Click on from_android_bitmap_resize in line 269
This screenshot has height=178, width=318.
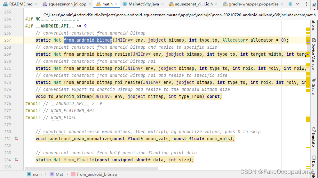tap(97, 54)
